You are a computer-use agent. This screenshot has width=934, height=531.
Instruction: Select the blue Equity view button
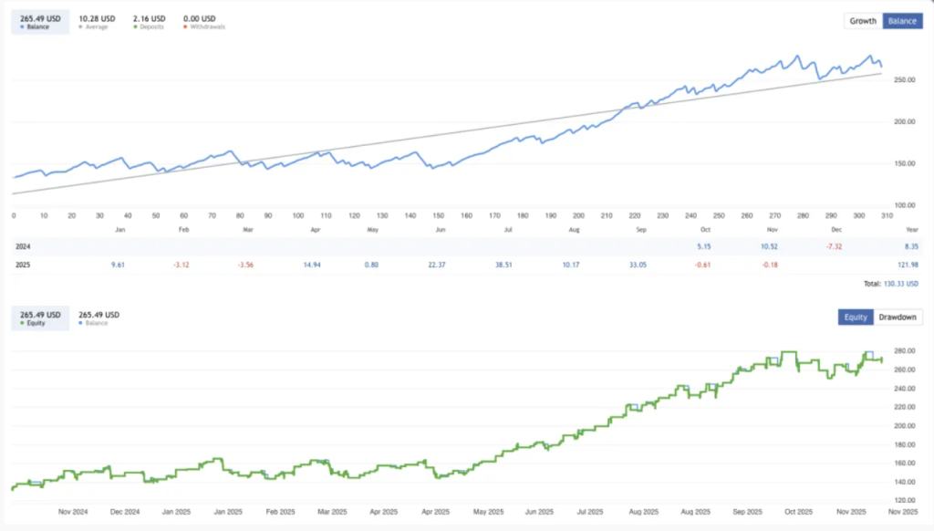coord(856,318)
